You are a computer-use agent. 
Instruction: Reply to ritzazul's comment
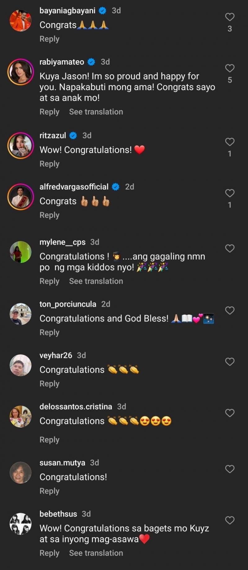tap(49, 164)
